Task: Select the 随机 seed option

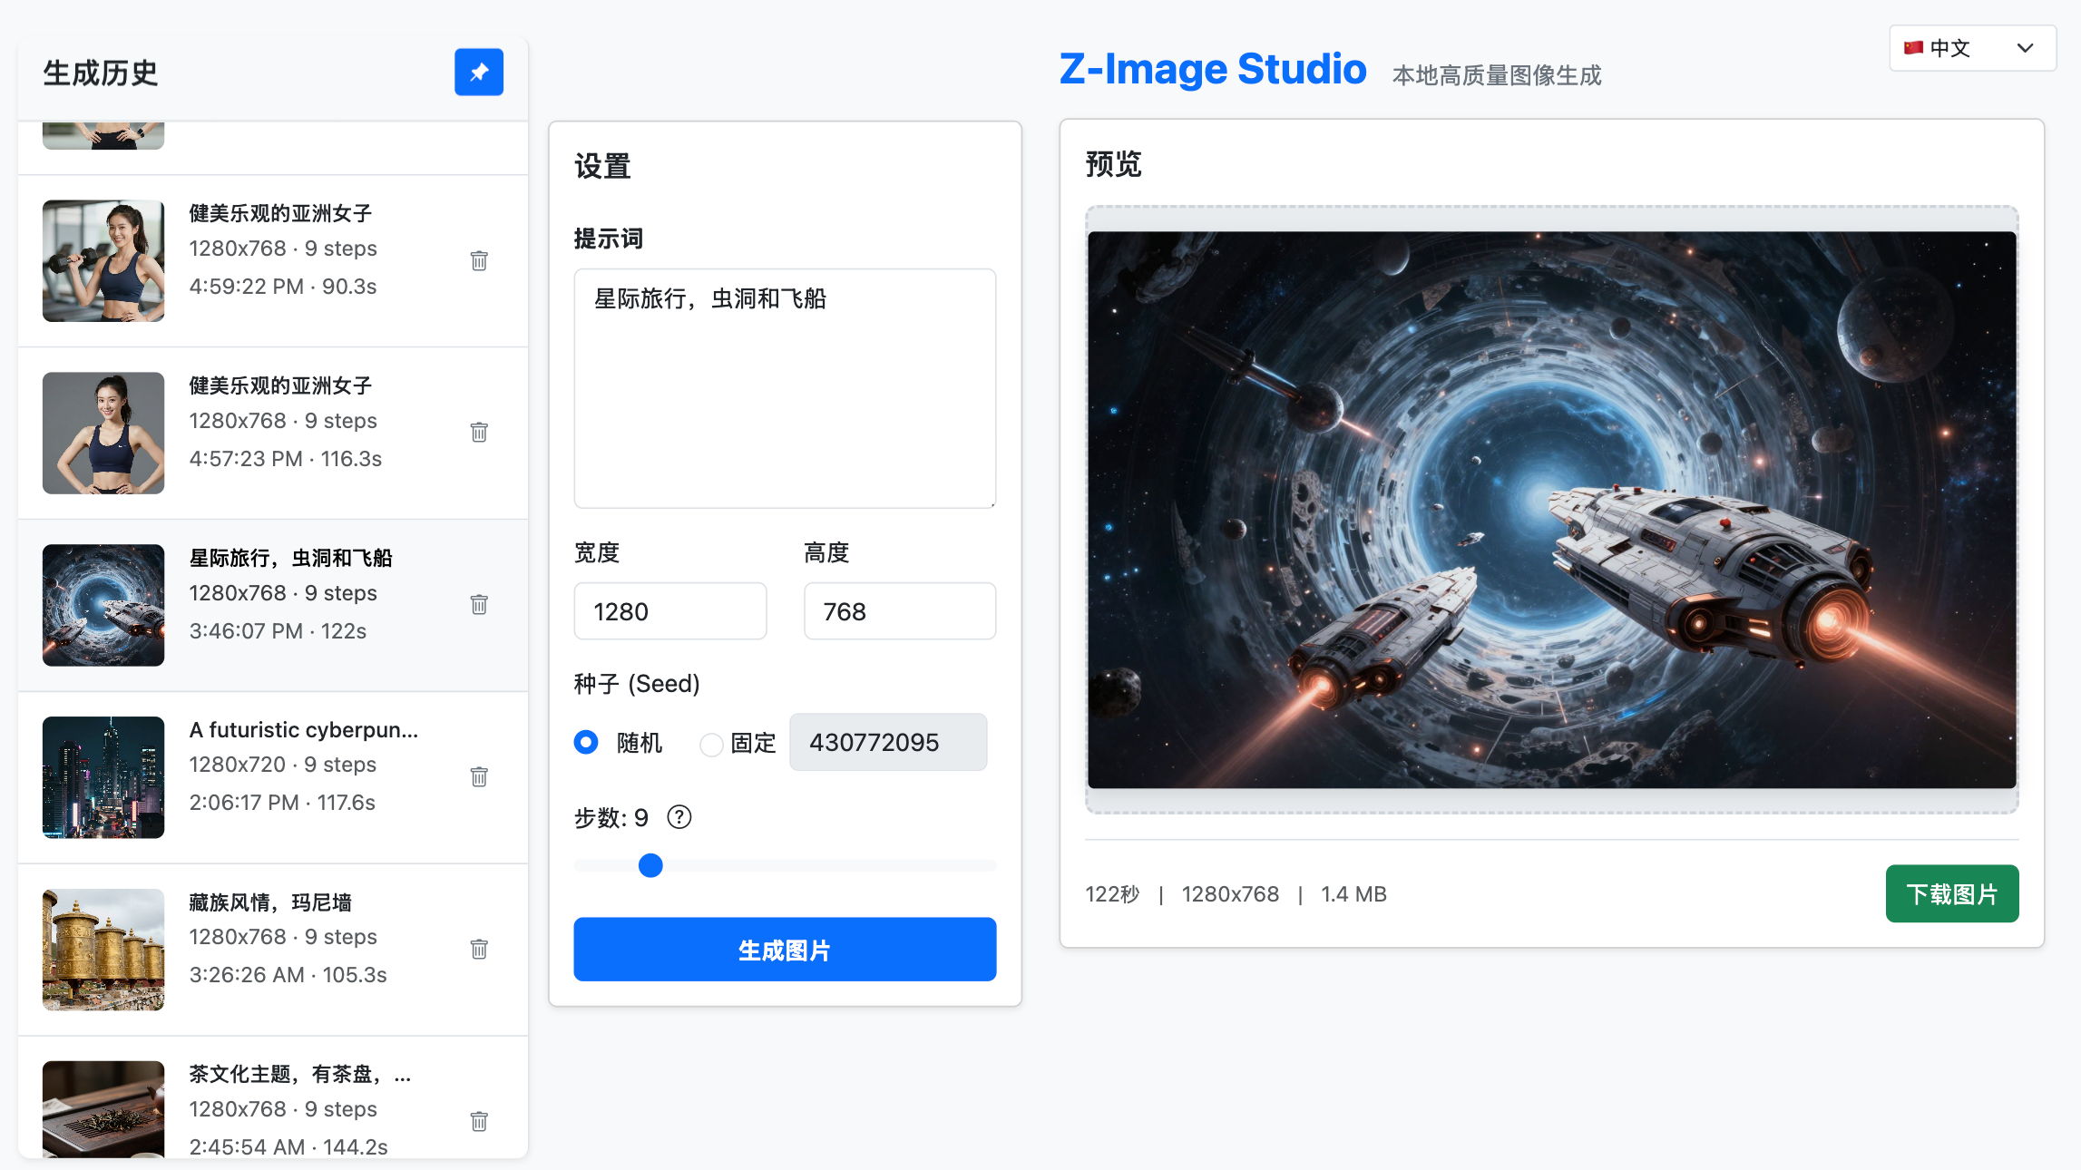Action: coord(586,742)
